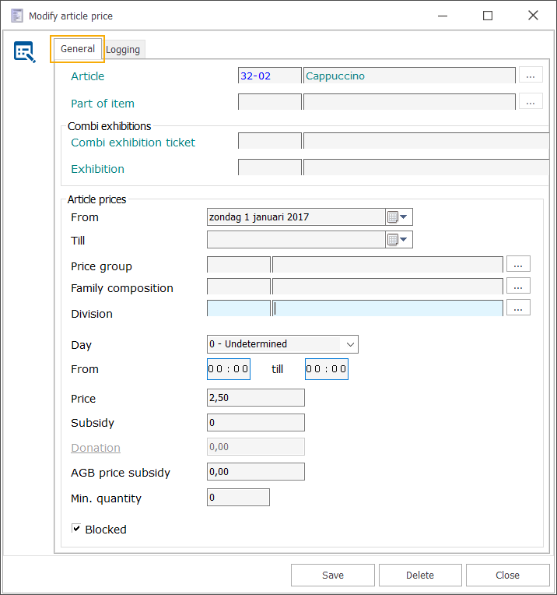Click the From date field zondag 1 januari 2017
557x595 pixels.
point(296,217)
